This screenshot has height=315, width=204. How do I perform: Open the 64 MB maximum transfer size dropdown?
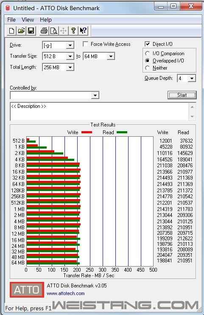(111, 56)
